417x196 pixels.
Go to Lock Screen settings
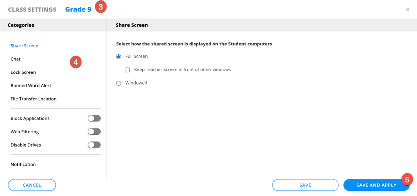point(23,72)
